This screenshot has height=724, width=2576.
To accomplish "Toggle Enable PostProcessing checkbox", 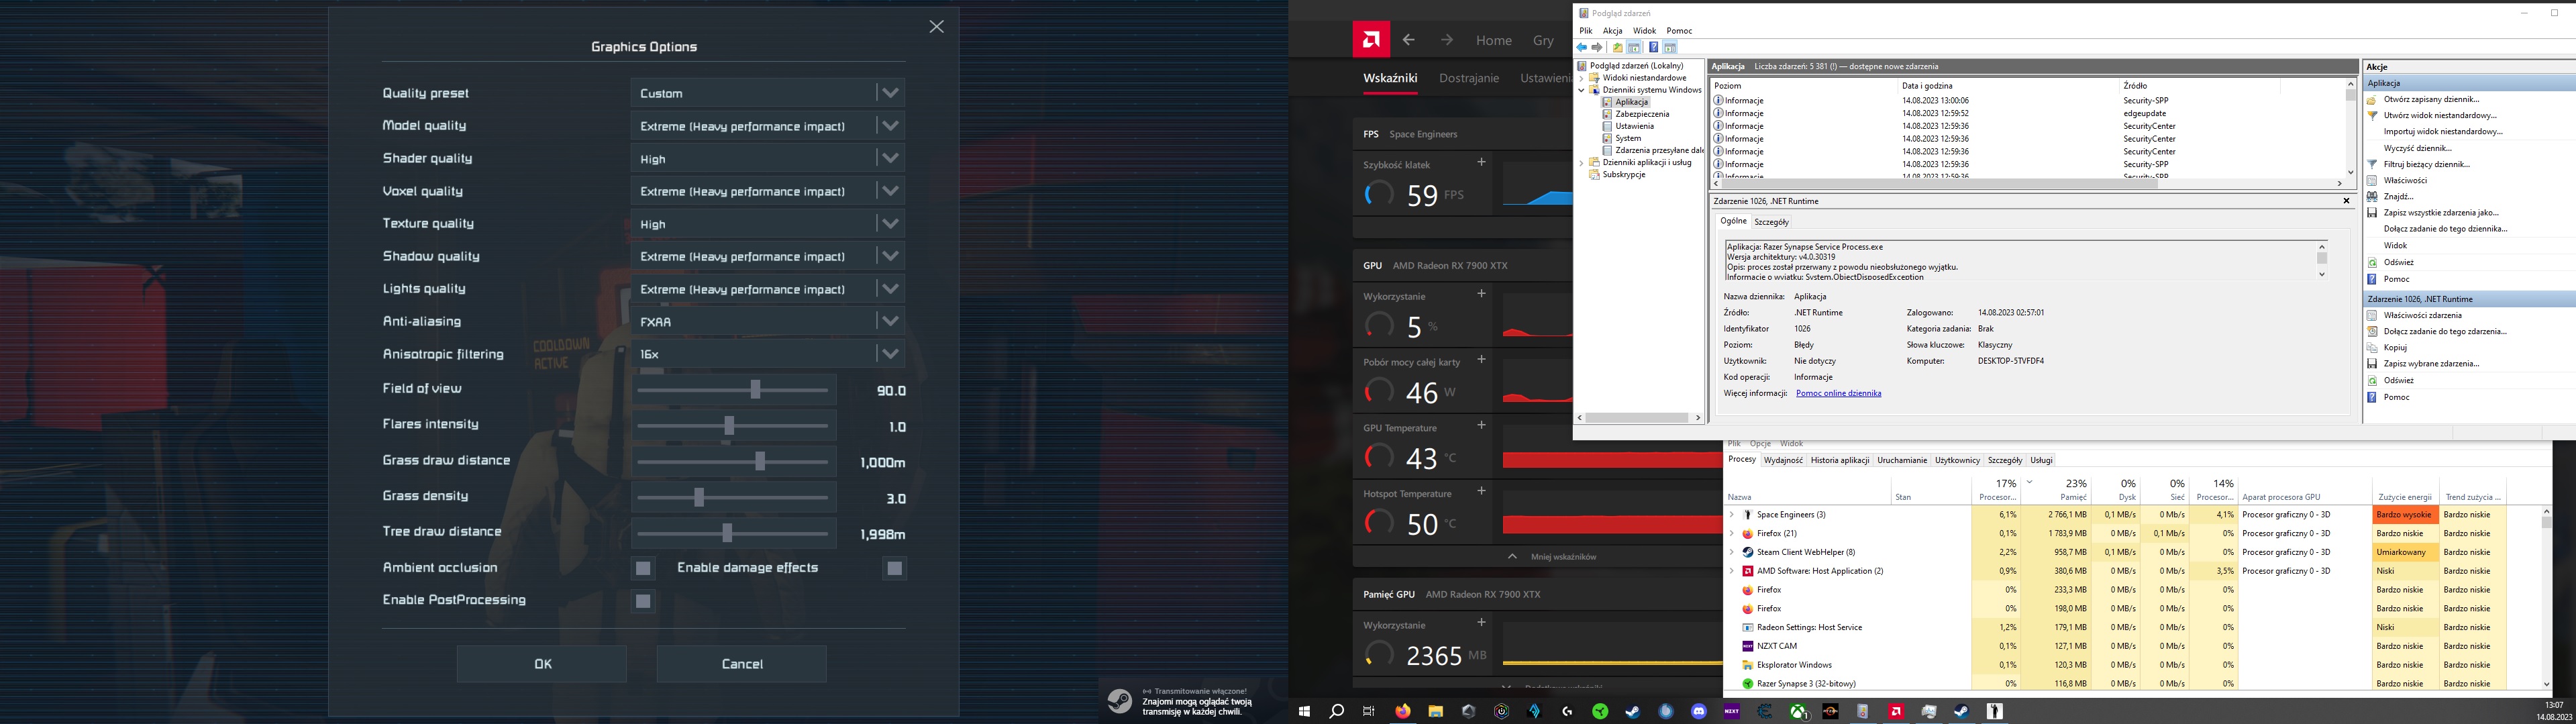I will [643, 601].
